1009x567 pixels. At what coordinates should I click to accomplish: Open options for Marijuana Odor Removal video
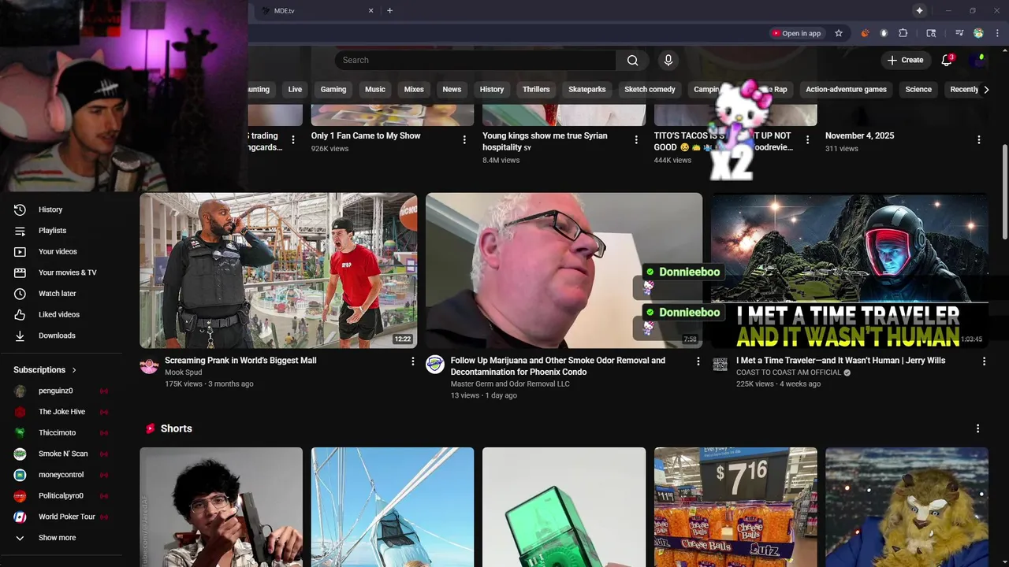[698, 361]
